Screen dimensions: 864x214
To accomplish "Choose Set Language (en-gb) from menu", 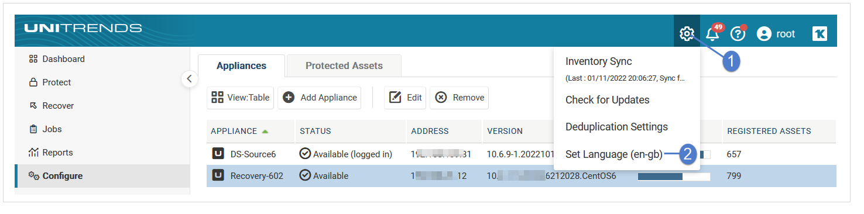I will pyautogui.click(x=613, y=154).
